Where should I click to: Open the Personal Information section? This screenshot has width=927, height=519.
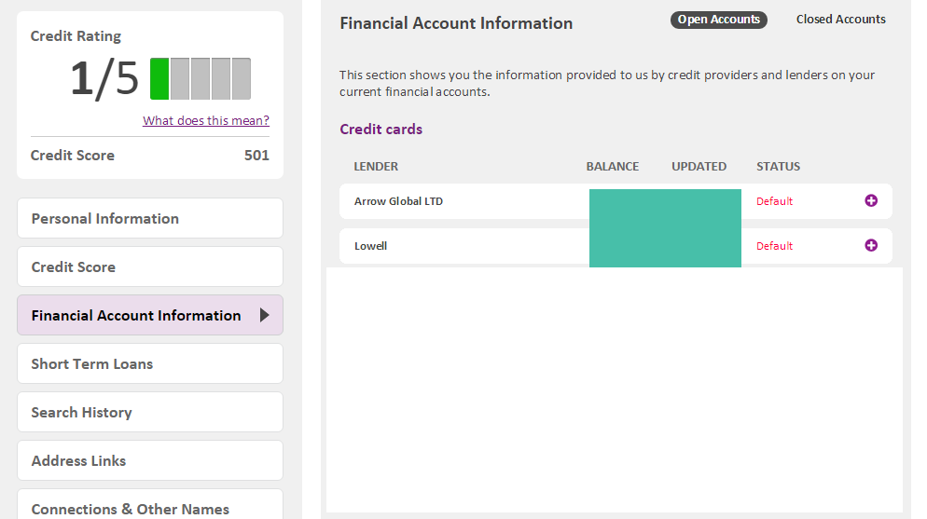click(x=149, y=218)
